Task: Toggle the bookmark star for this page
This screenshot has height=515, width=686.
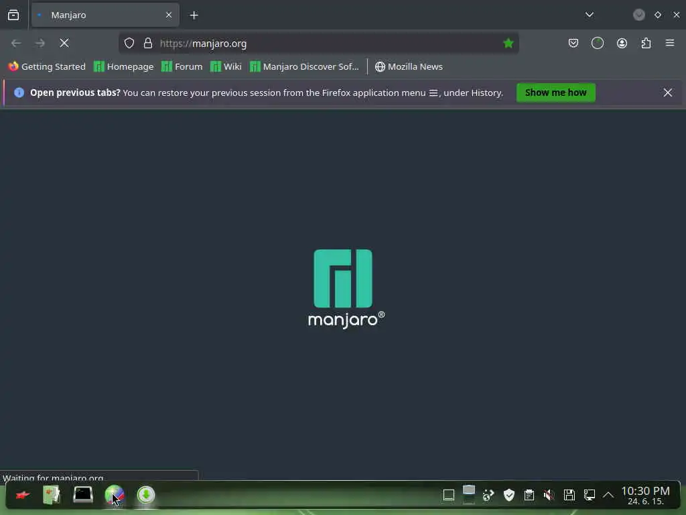Action: tap(508, 43)
